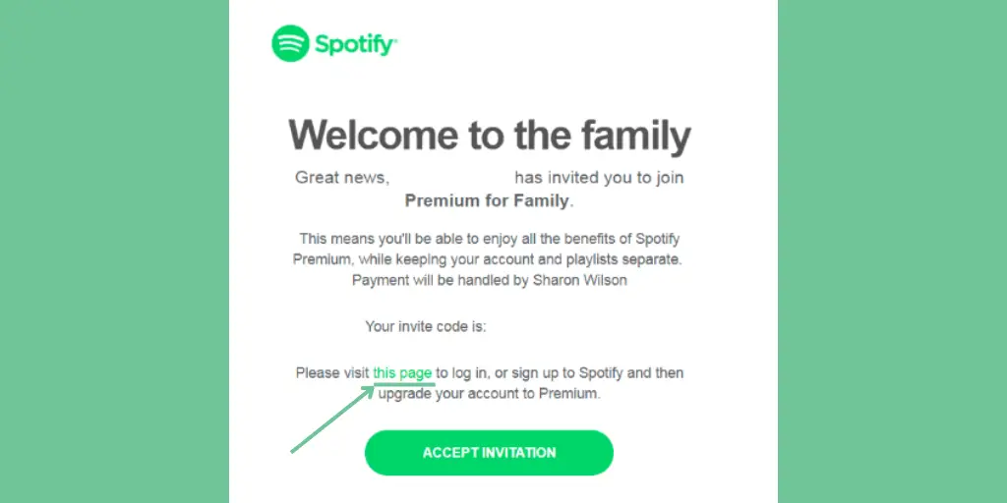Click the left green background panel
This screenshot has height=503, width=1007.
coord(114,251)
